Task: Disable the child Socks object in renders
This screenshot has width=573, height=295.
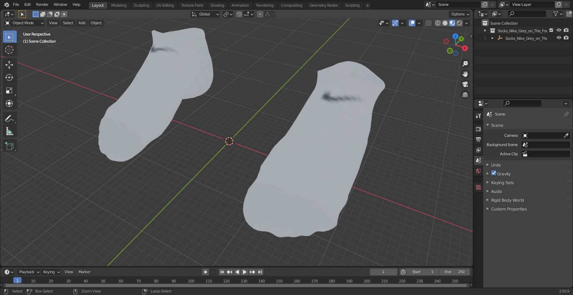Action: coord(566,38)
